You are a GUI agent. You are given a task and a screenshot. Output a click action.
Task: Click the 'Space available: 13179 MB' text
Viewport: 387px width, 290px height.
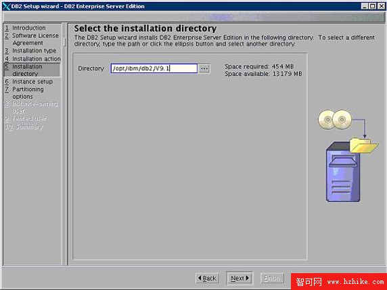(263, 74)
